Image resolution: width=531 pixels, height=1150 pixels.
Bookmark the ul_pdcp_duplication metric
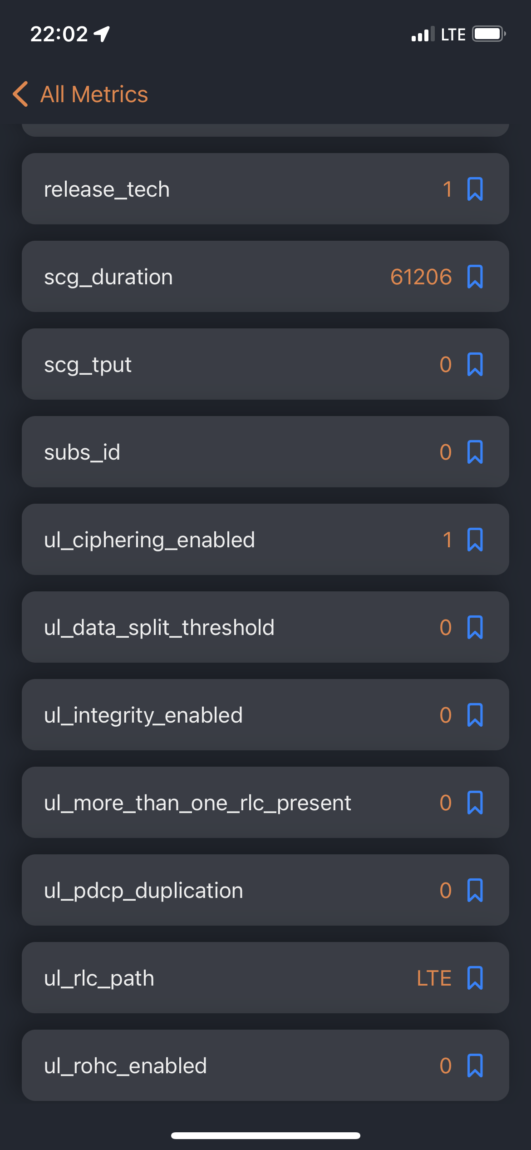coord(475,890)
